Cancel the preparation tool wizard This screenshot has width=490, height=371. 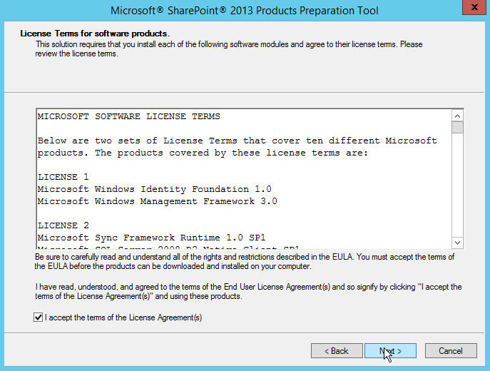click(x=451, y=351)
